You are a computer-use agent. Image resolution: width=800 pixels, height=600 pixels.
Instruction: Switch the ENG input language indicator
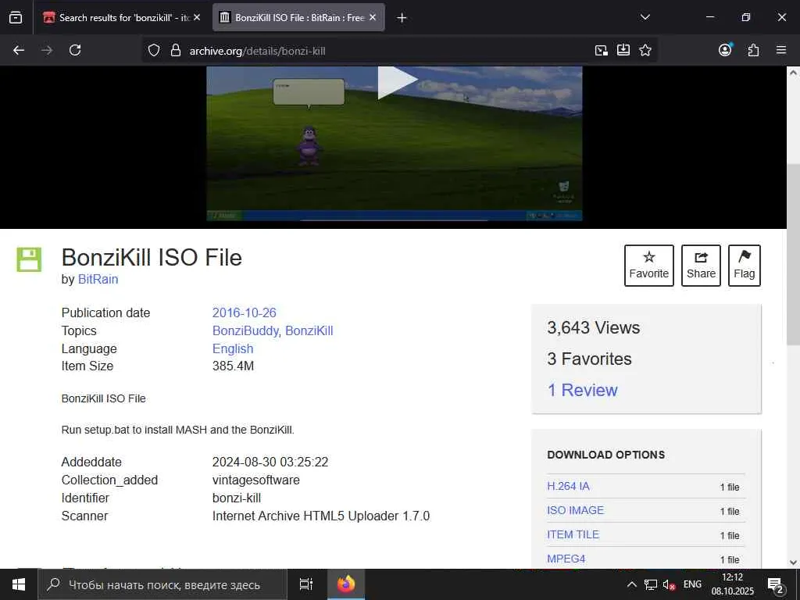(x=692, y=584)
